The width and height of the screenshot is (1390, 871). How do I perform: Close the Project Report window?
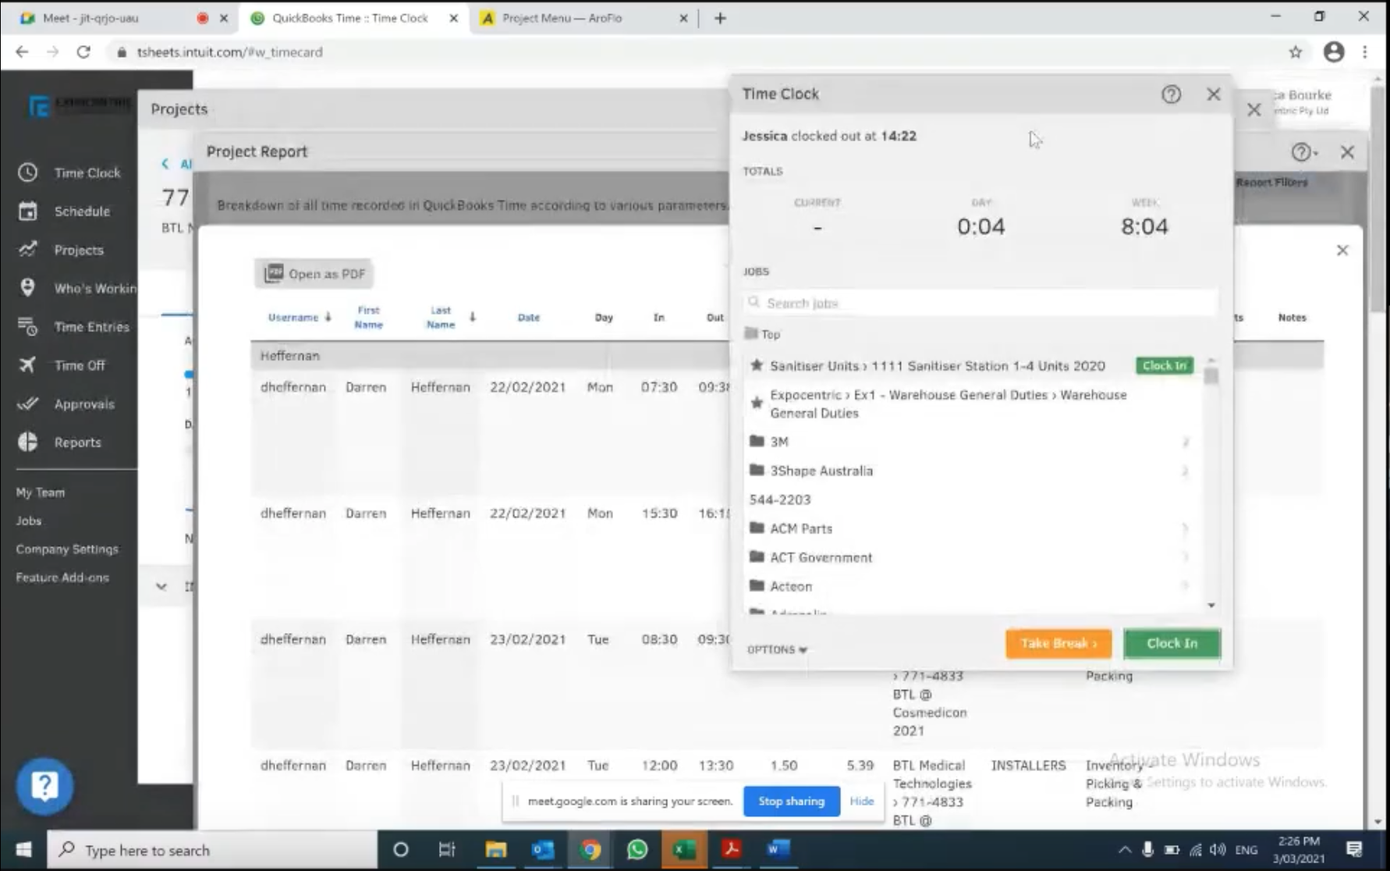click(1347, 152)
